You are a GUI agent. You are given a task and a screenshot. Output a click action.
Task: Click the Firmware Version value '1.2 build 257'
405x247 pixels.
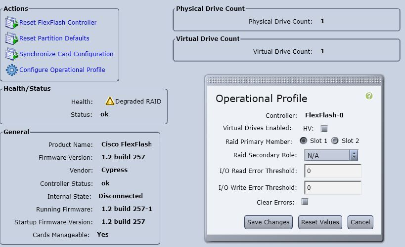coord(123,157)
